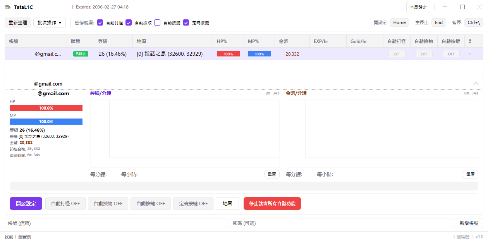Switch the row's 自動撿物 OFF toggle
This screenshot has width=488, height=242.
tap(424, 54)
